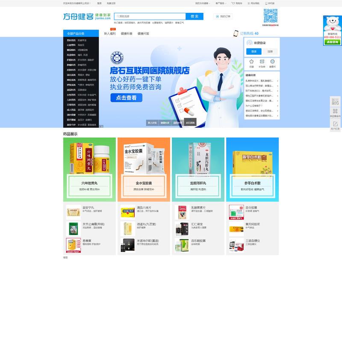The image size is (342, 342).
Task: Click the 百令胶囊 product thumbnail
Action: point(236,212)
